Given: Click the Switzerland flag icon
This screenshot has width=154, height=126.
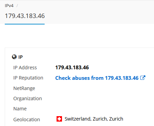Looking at the screenshot, I should 59,119.
